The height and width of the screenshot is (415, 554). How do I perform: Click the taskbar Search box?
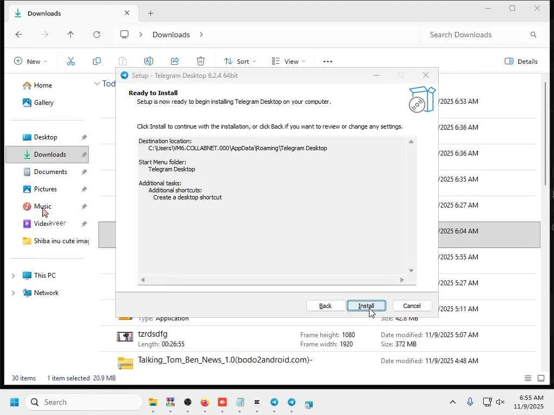83,402
